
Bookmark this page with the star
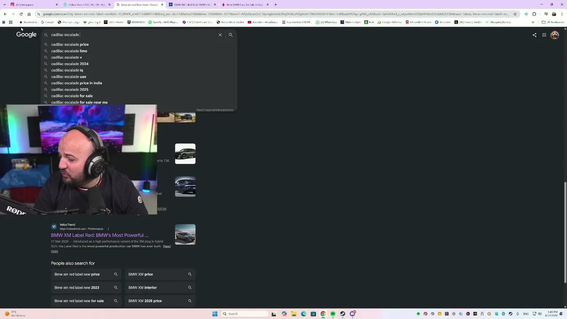tap(515, 14)
